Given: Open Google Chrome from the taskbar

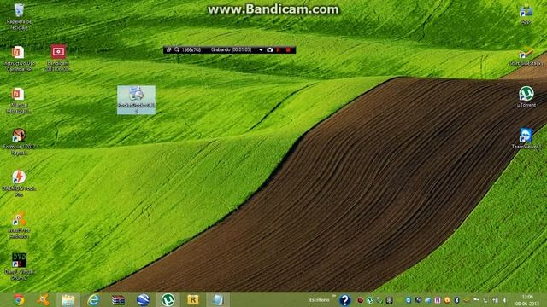Looking at the screenshot, I should tap(19, 299).
